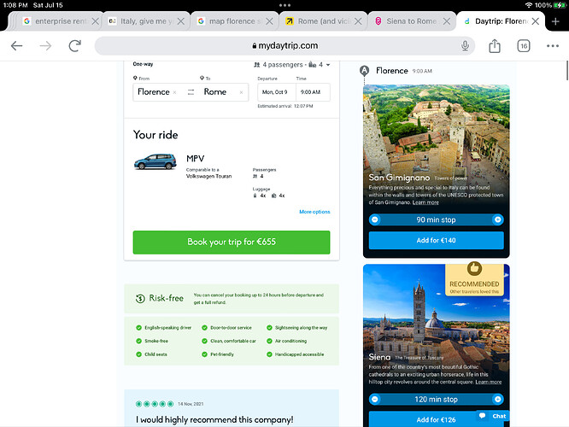This screenshot has width=569, height=427.
Task: Tap the battery indicator in status bar
Action: (560, 5)
